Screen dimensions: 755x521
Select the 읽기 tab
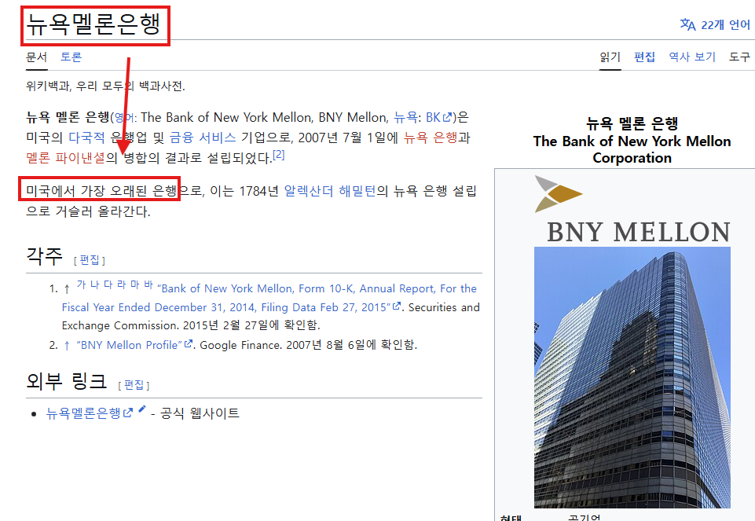click(610, 57)
